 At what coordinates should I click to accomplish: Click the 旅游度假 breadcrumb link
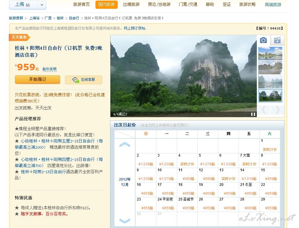tap(16, 18)
